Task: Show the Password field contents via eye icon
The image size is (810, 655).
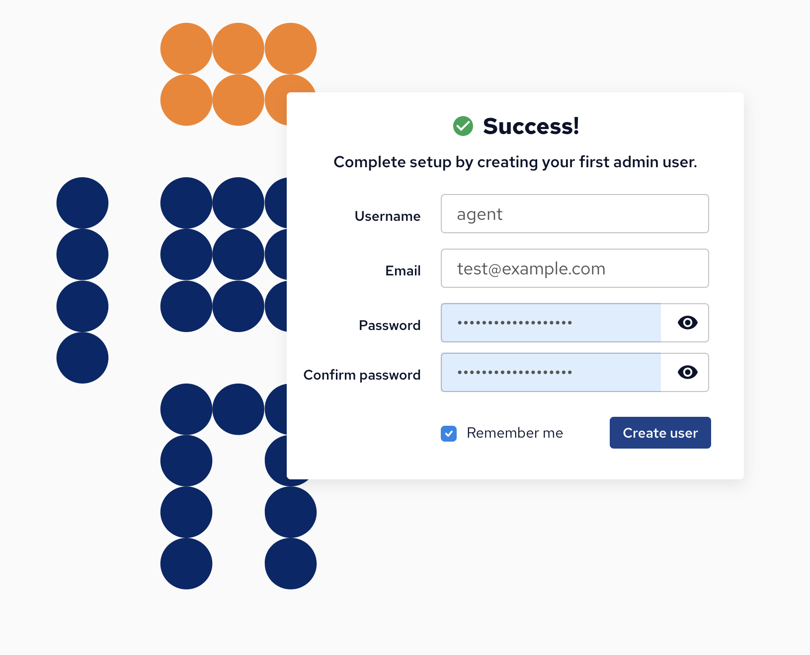Action: [687, 323]
